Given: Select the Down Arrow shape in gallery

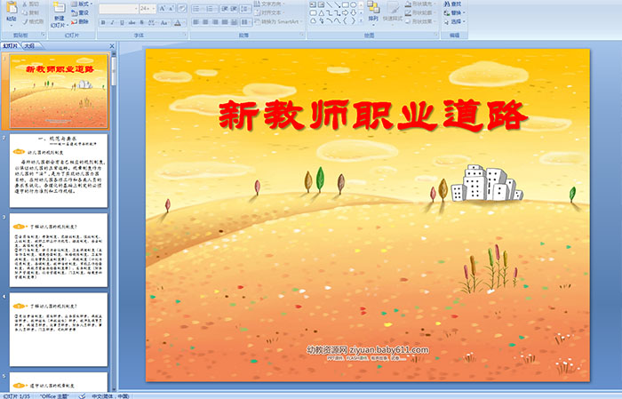Looking at the screenshot, I should pos(353,13).
